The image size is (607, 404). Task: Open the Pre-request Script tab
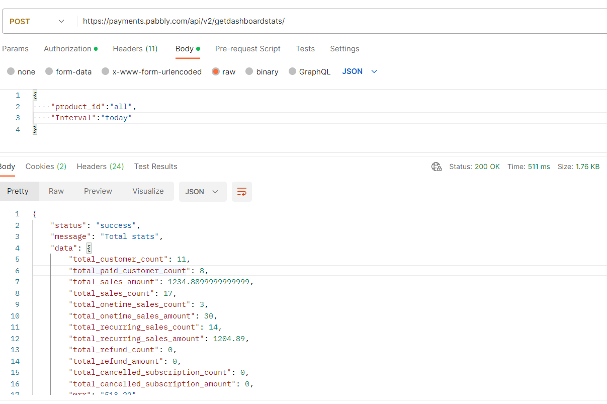click(x=248, y=49)
